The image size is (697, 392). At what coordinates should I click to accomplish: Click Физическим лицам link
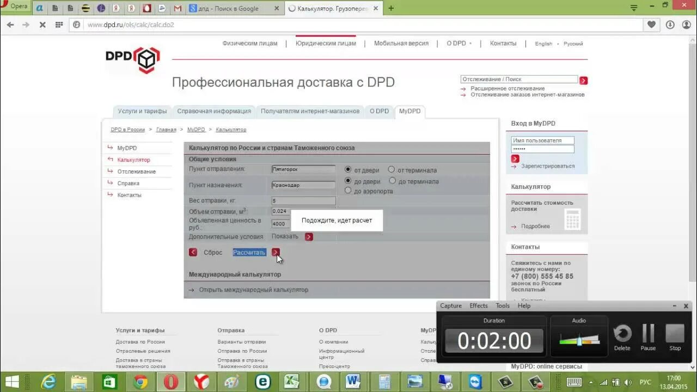click(x=250, y=44)
